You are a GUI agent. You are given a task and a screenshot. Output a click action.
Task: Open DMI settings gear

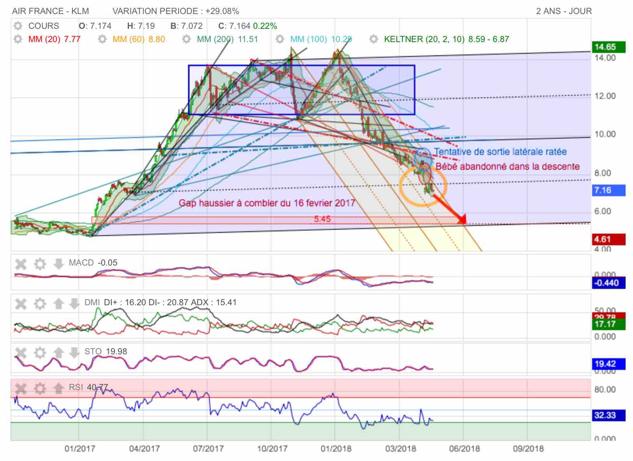pyautogui.click(x=40, y=304)
